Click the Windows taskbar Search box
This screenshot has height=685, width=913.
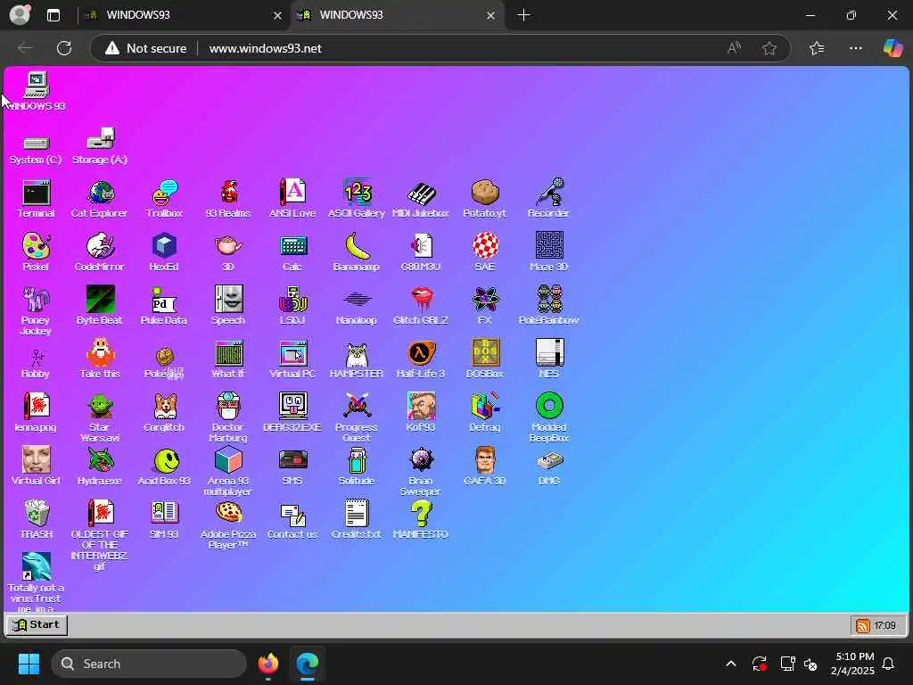[149, 664]
